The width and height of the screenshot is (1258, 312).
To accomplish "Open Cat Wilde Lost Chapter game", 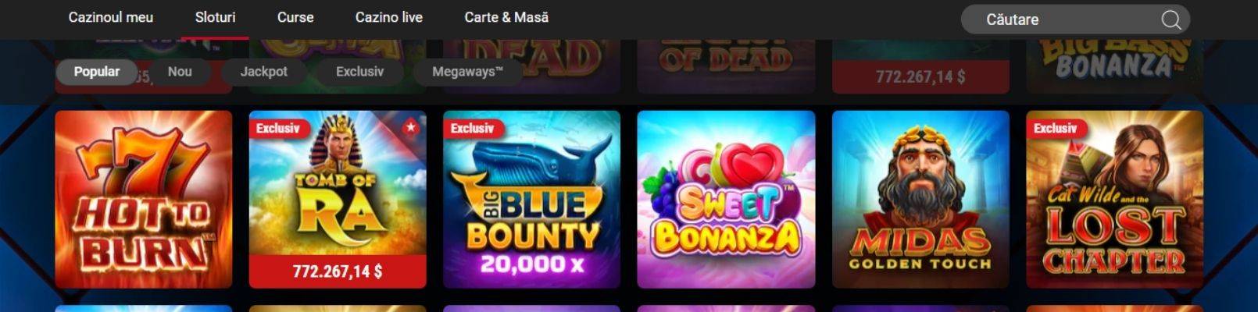I will (x=1114, y=200).
